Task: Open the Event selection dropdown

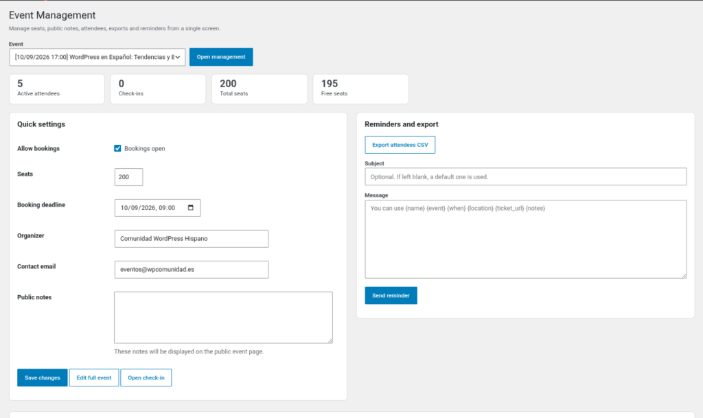Action: click(x=97, y=57)
